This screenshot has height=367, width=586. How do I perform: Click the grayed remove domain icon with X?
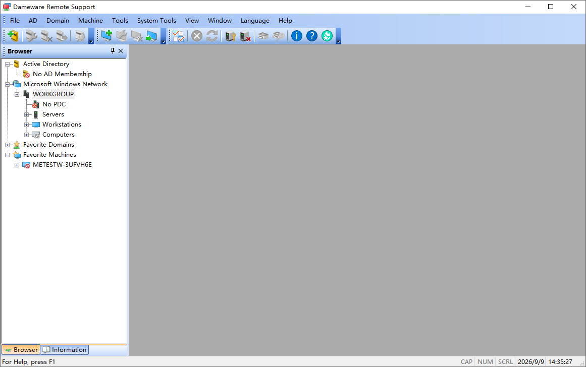click(x=47, y=36)
